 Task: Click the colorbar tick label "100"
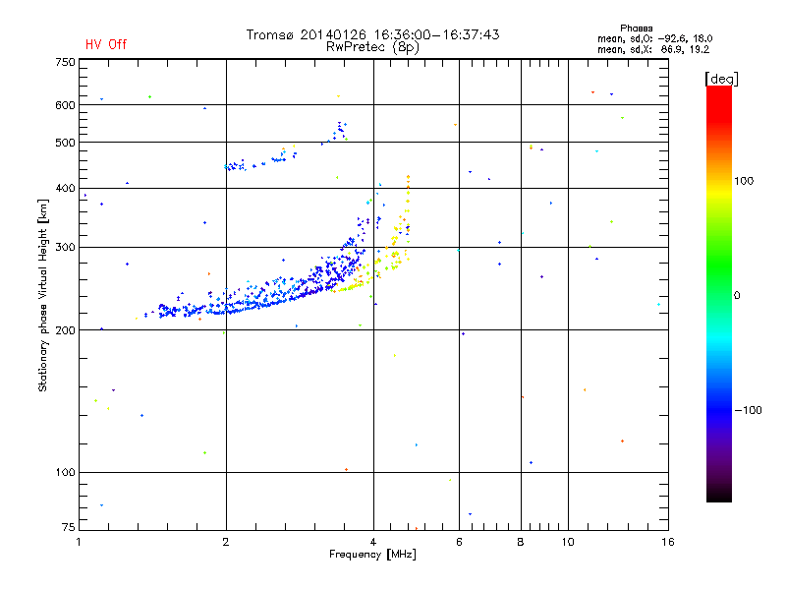pyautogui.click(x=744, y=181)
